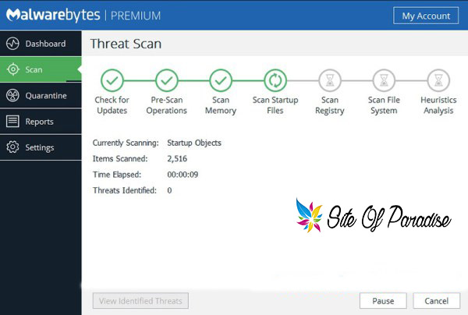
Task: Click the Settings gear icon
Action: pyautogui.click(x=12, y=147)
